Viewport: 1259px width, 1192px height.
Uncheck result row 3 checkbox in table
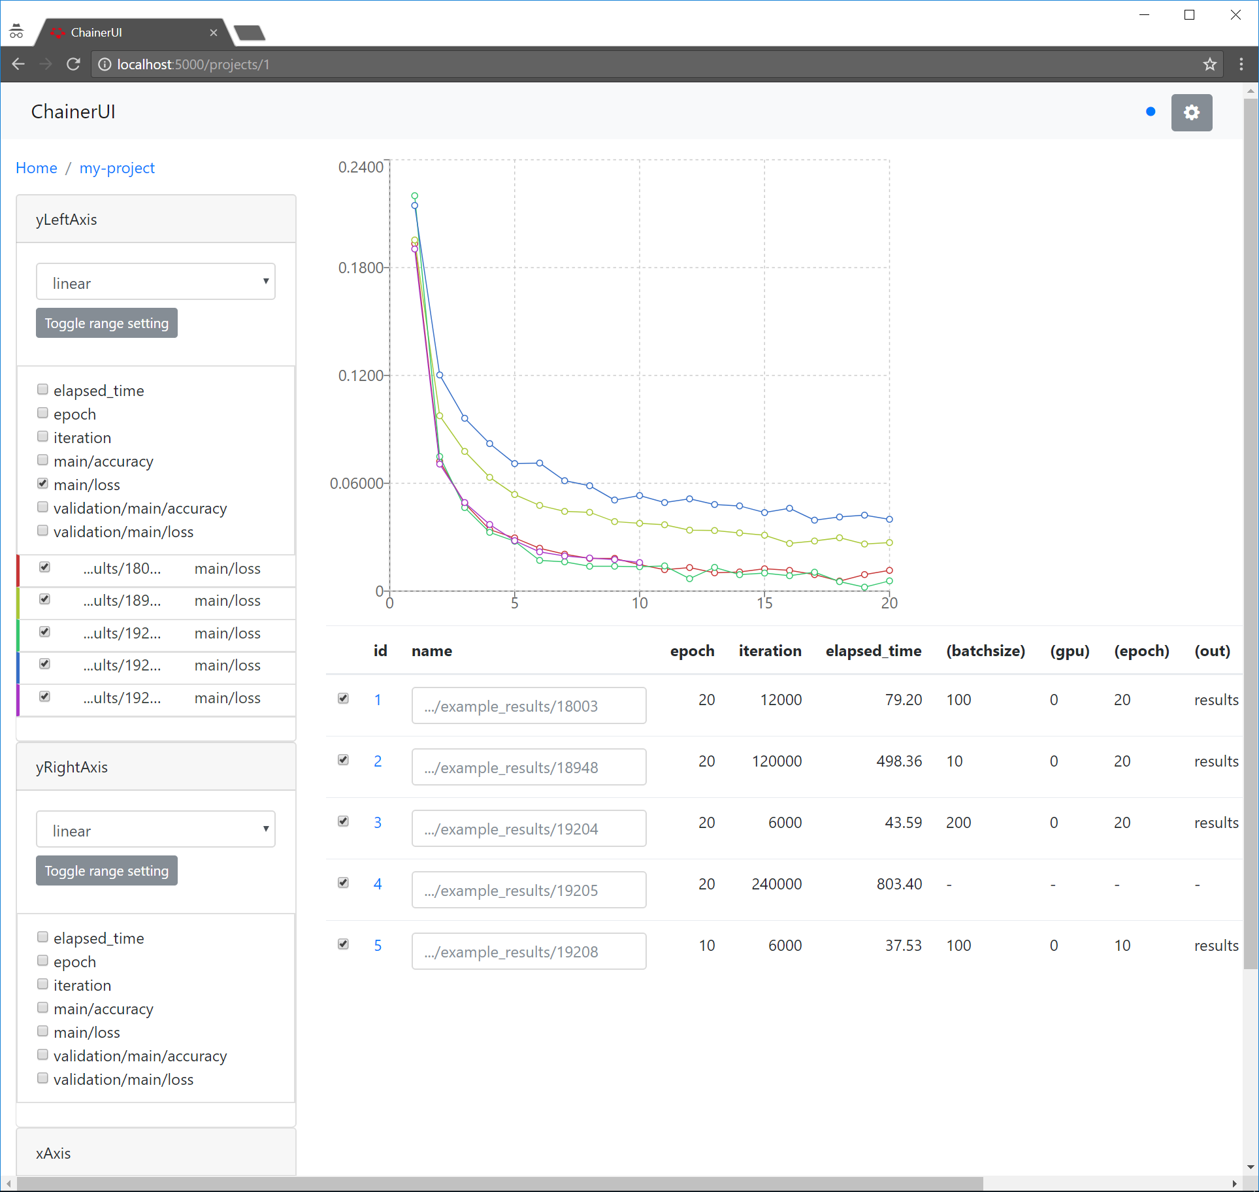pyautogui.click(x=343, y=821)
